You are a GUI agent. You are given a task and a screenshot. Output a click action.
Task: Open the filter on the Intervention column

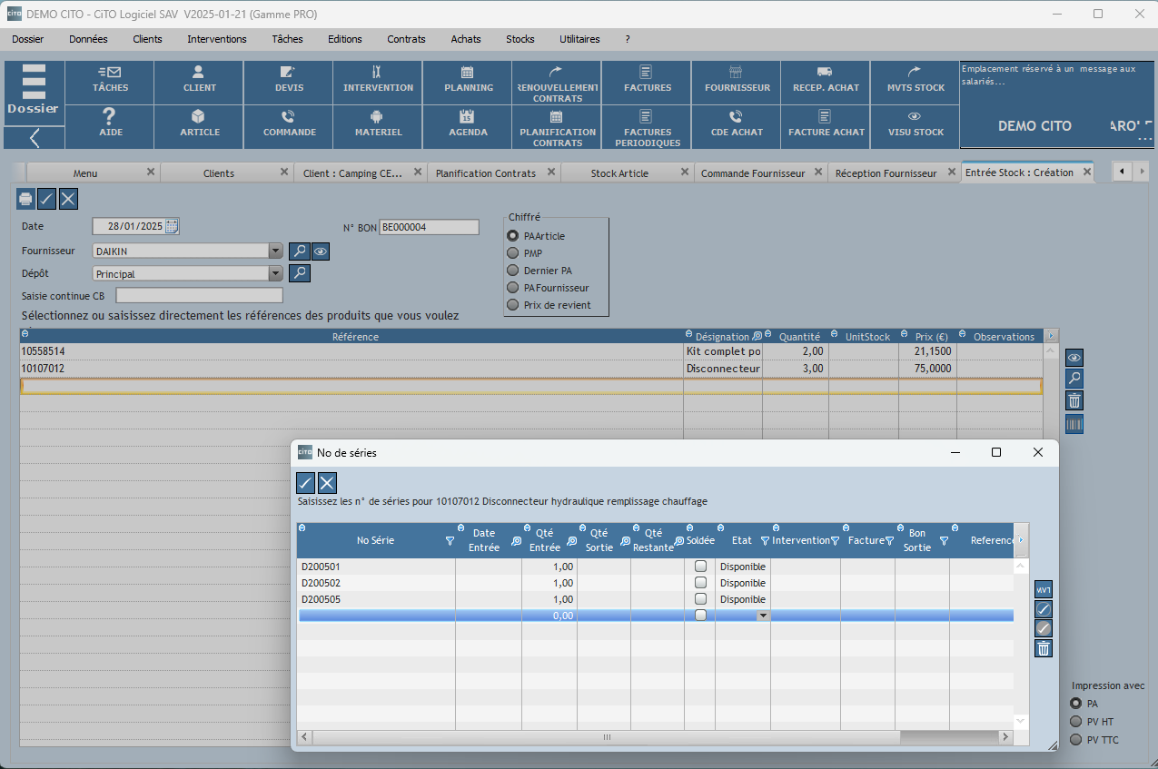tap(835, 541)
